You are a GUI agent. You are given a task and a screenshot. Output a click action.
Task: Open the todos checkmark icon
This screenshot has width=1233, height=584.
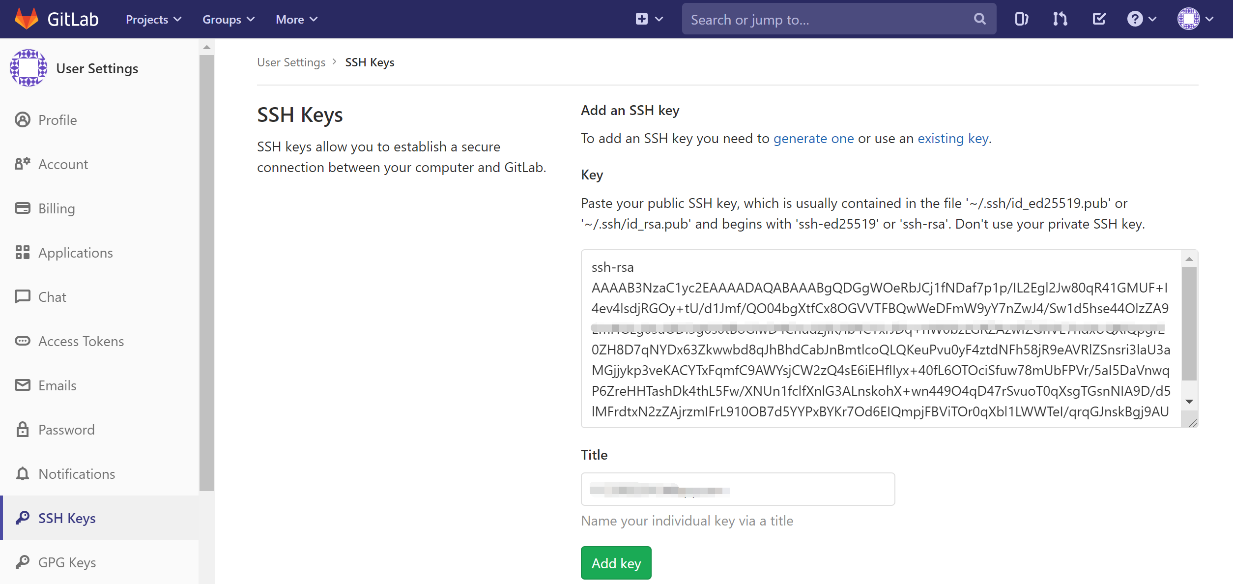pyautogui.click(x=1099, y=19)
